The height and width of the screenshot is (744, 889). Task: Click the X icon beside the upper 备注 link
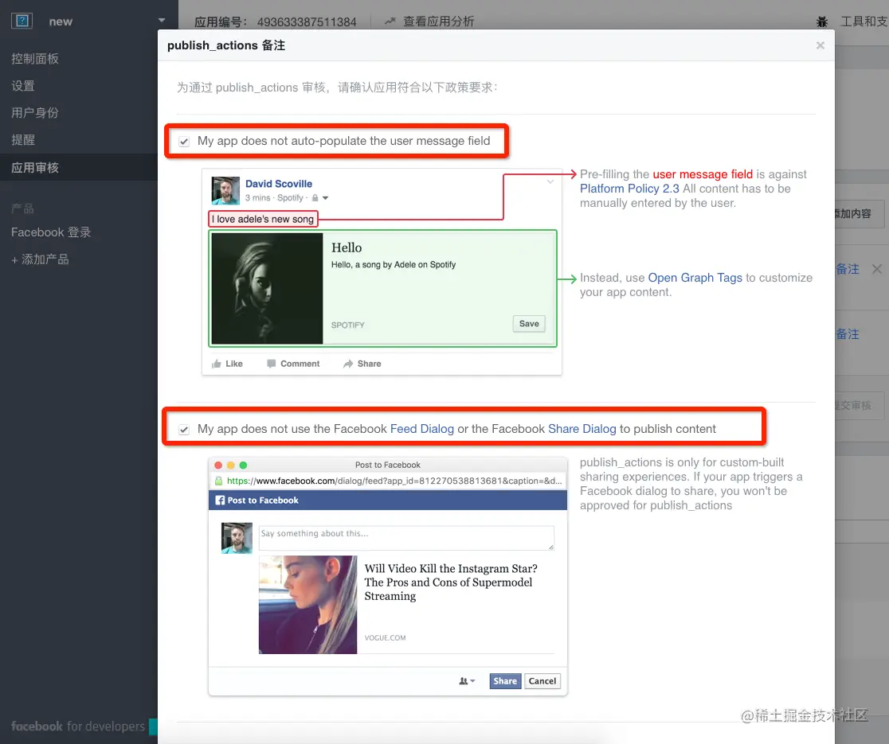[876, 269]
